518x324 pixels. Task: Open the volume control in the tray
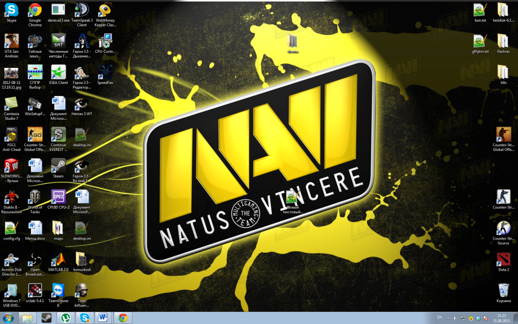455,318
